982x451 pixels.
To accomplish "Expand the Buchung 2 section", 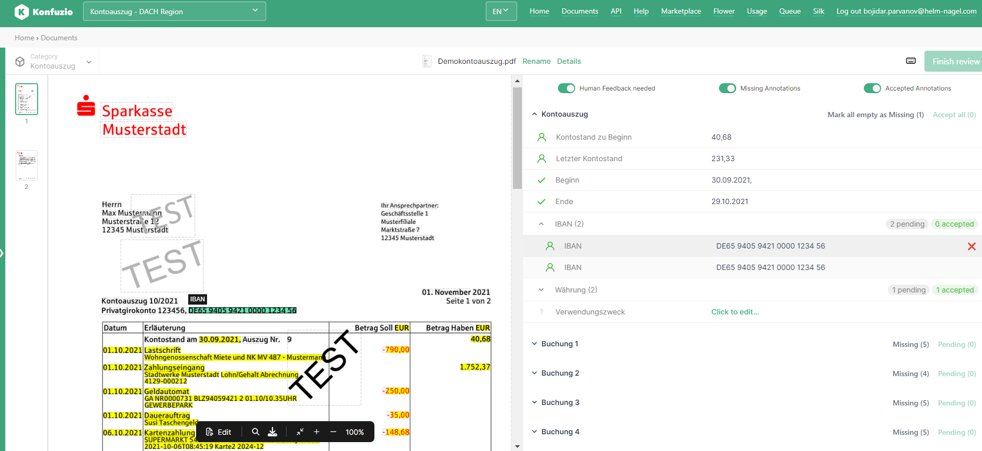I will pyautogui.click(x=534, y=373).
